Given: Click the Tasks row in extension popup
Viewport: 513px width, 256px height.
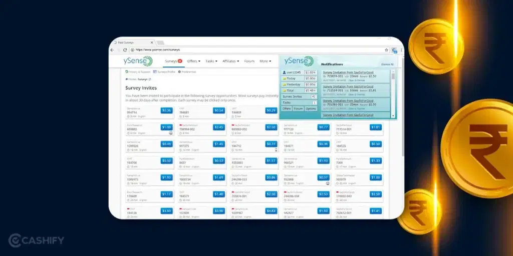Looking at the screenshot, I should point(299,102).
